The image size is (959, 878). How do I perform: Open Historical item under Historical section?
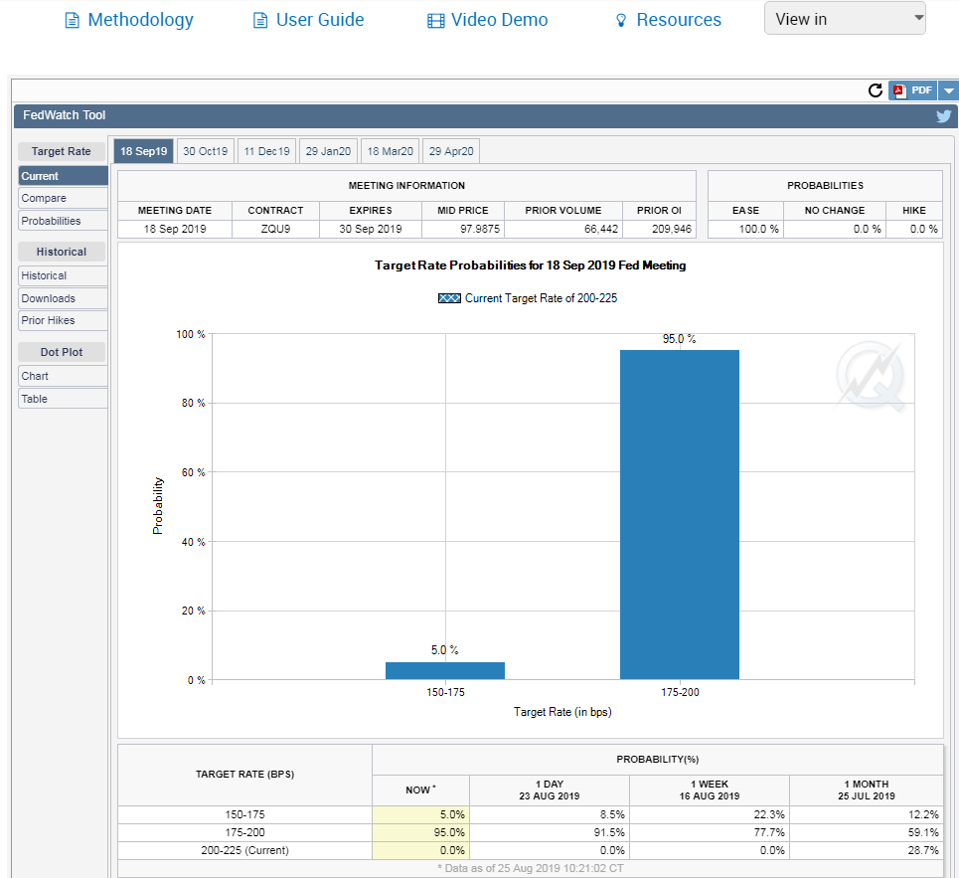pos(63,275)
